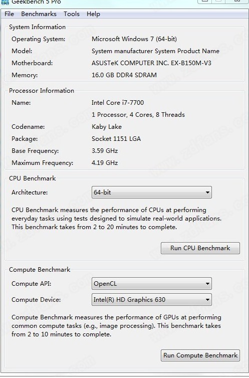Click the Socket 1151 LGA package value
249x378 pixels.
pos(116,139)
